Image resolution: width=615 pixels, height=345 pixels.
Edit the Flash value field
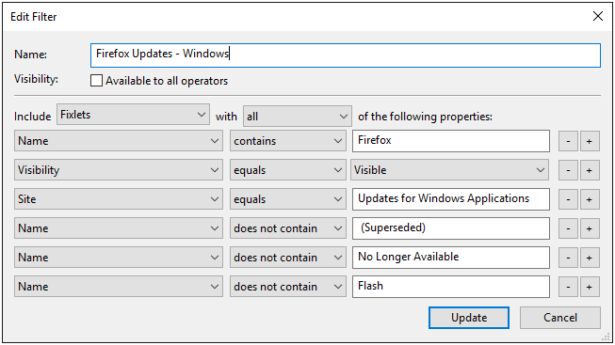point(451,287)
